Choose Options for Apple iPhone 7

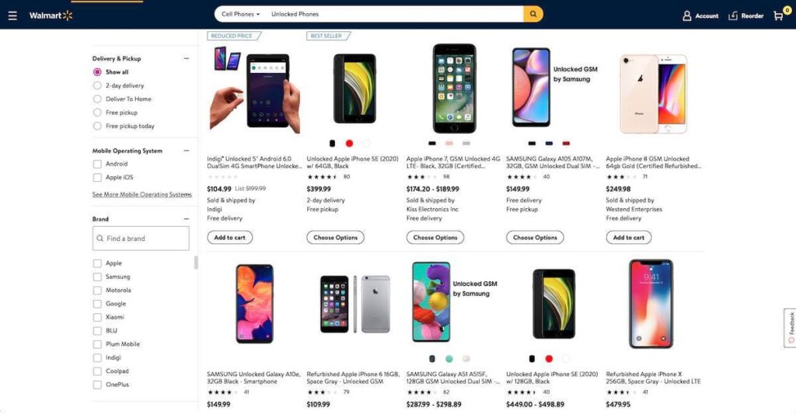(435, 238)
